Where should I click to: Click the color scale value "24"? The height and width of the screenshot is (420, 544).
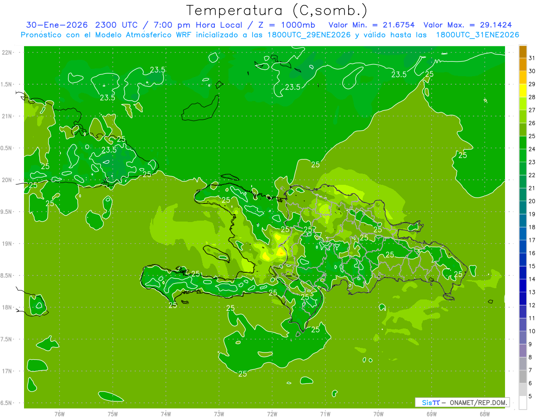pos(532,149)
